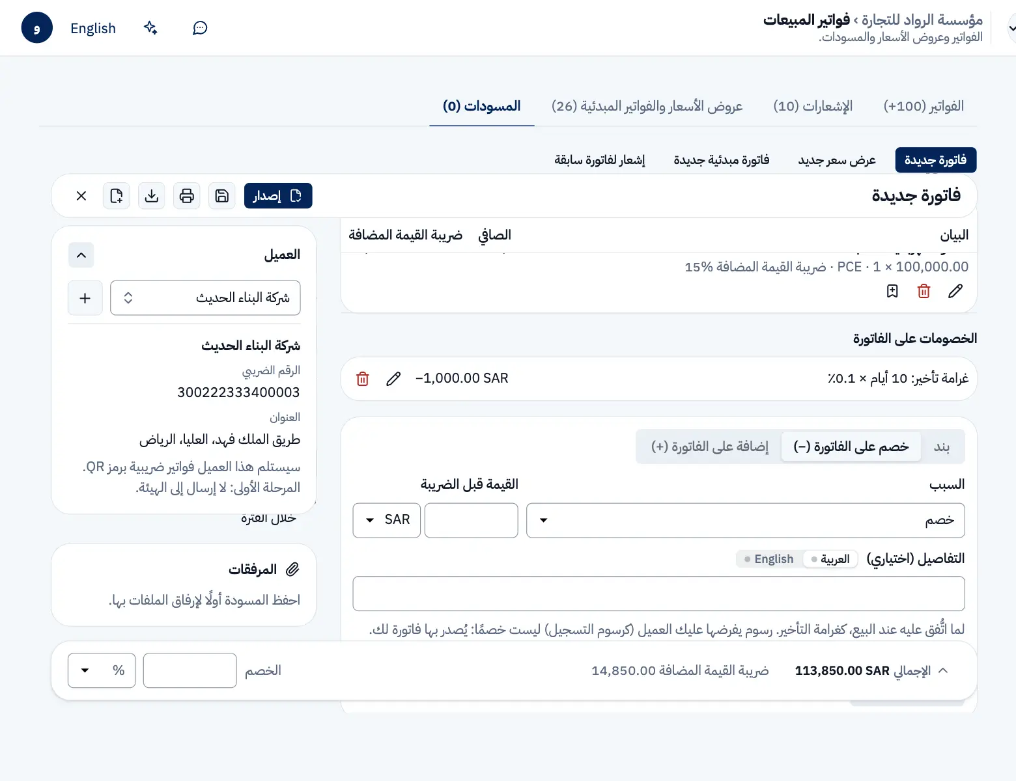1016x781 pixels.
Task: Close the new invoice editor with X
Action: coord(81,196)
